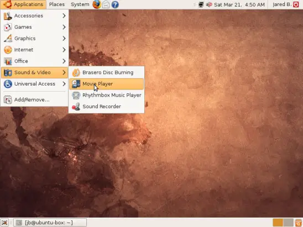Open the Accessories submenu

pyautogui.click(x=34, y=15)
